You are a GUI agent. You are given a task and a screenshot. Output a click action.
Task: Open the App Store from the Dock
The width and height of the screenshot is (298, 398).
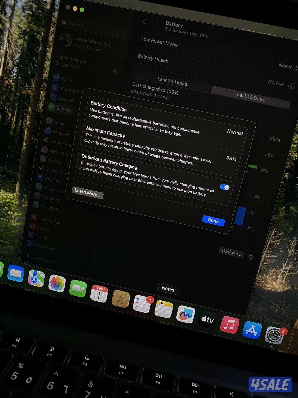coord(252,331)
